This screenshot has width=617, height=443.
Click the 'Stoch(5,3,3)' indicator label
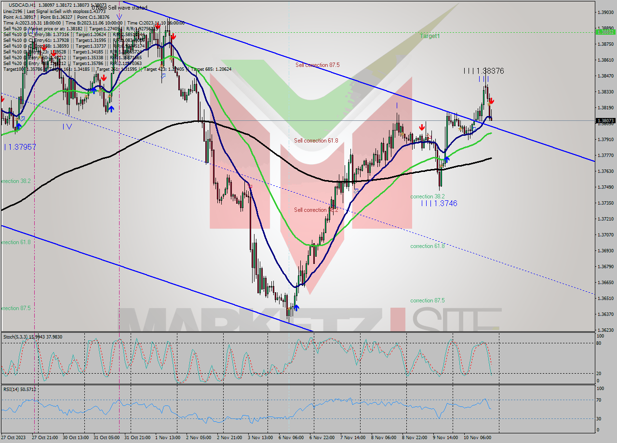[32, 337]
